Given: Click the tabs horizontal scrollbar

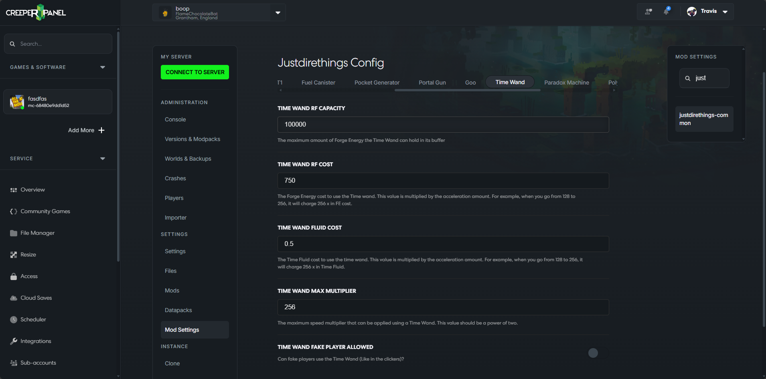Looking at the screenshot, I should [468, 90].
